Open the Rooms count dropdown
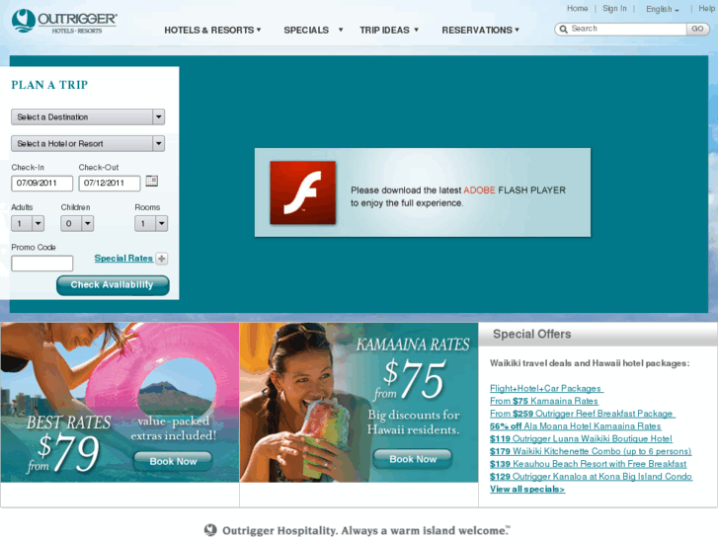The image size is (718, 538). (x=151, y=223)
